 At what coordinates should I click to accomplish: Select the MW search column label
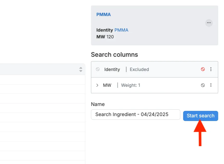tap(107, 85)
